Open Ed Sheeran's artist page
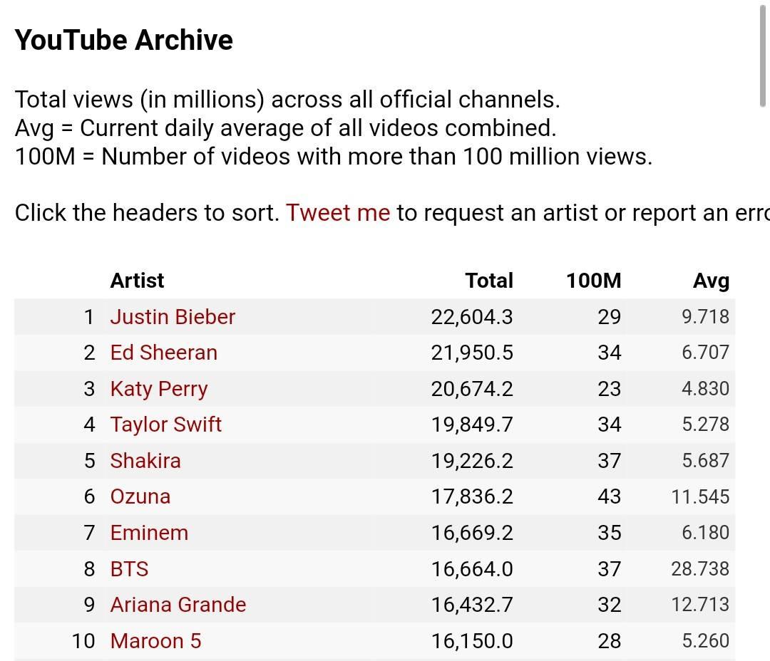 [x=163, y=353]
